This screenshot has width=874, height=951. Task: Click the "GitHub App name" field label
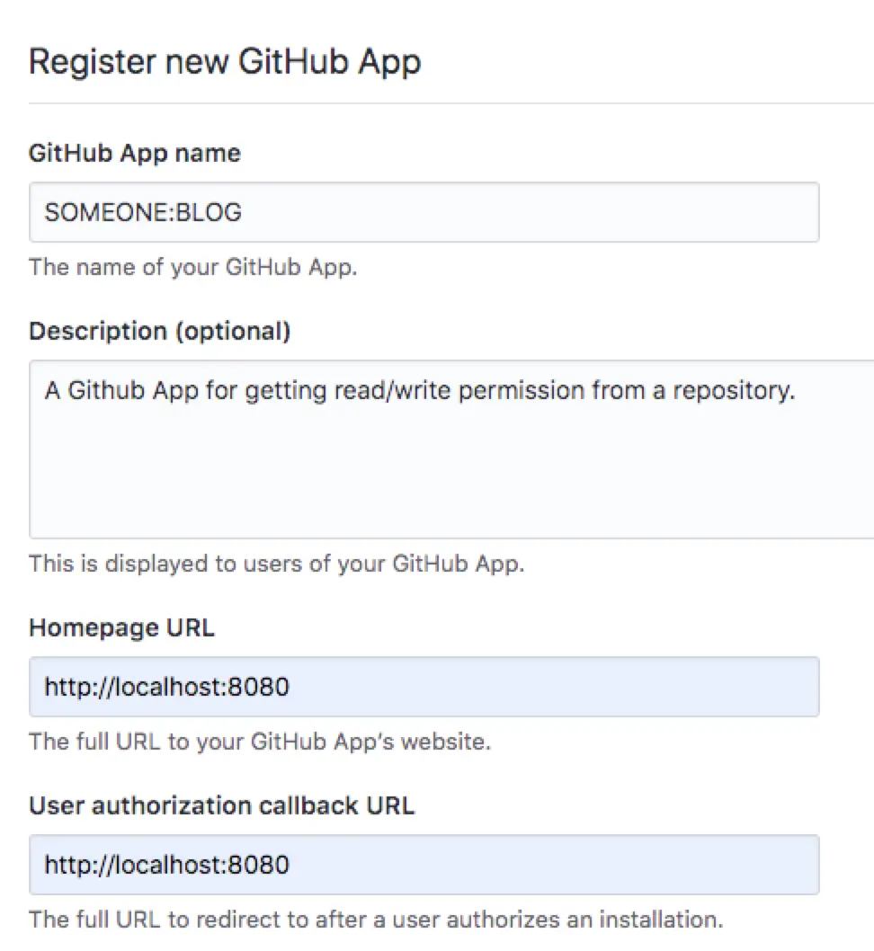pos(135,154)
